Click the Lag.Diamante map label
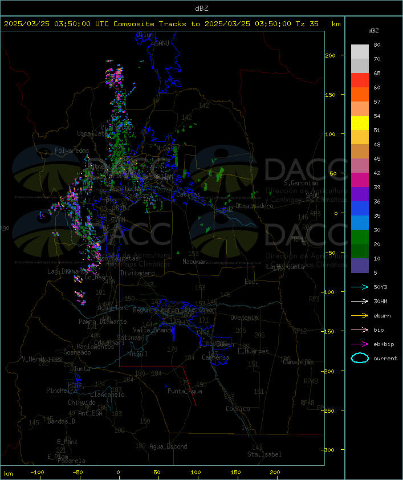403x480 pixels. [68, 271]
